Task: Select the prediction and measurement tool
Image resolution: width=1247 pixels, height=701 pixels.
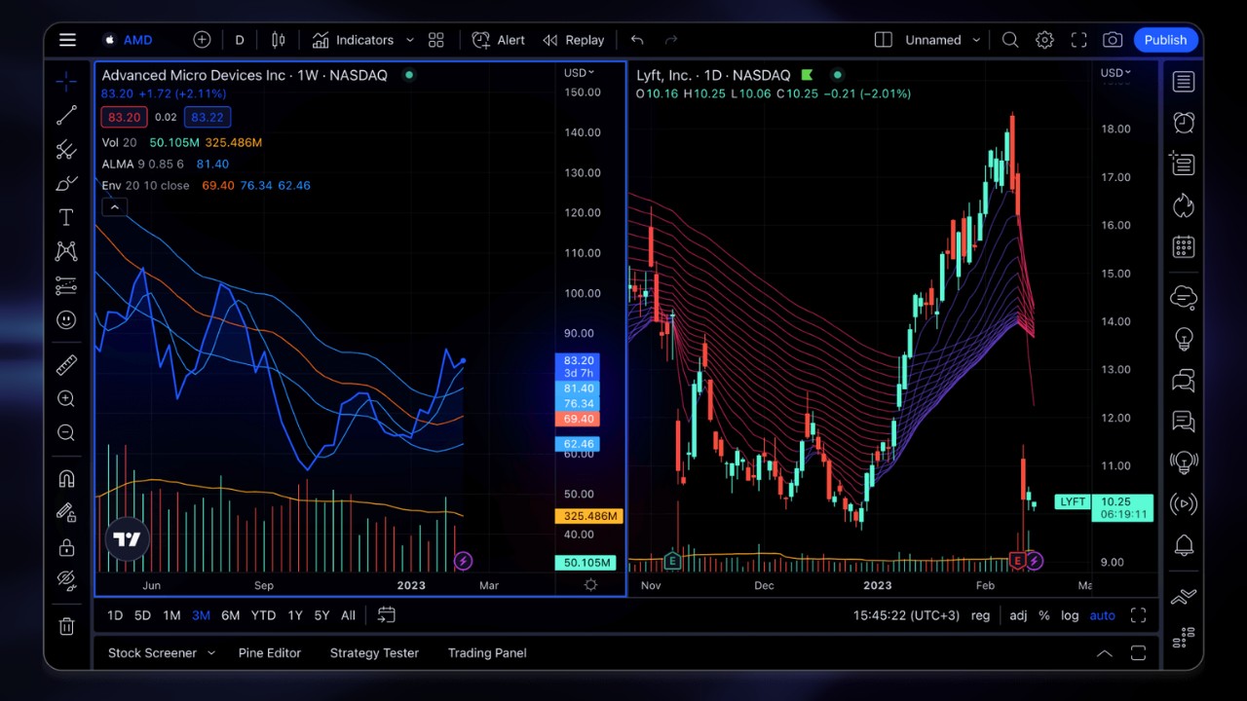Action: tap(66, 285)
